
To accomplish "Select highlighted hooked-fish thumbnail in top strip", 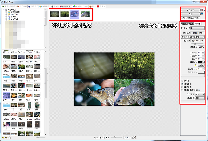I will pyautogui.click(x=75, y=14).
